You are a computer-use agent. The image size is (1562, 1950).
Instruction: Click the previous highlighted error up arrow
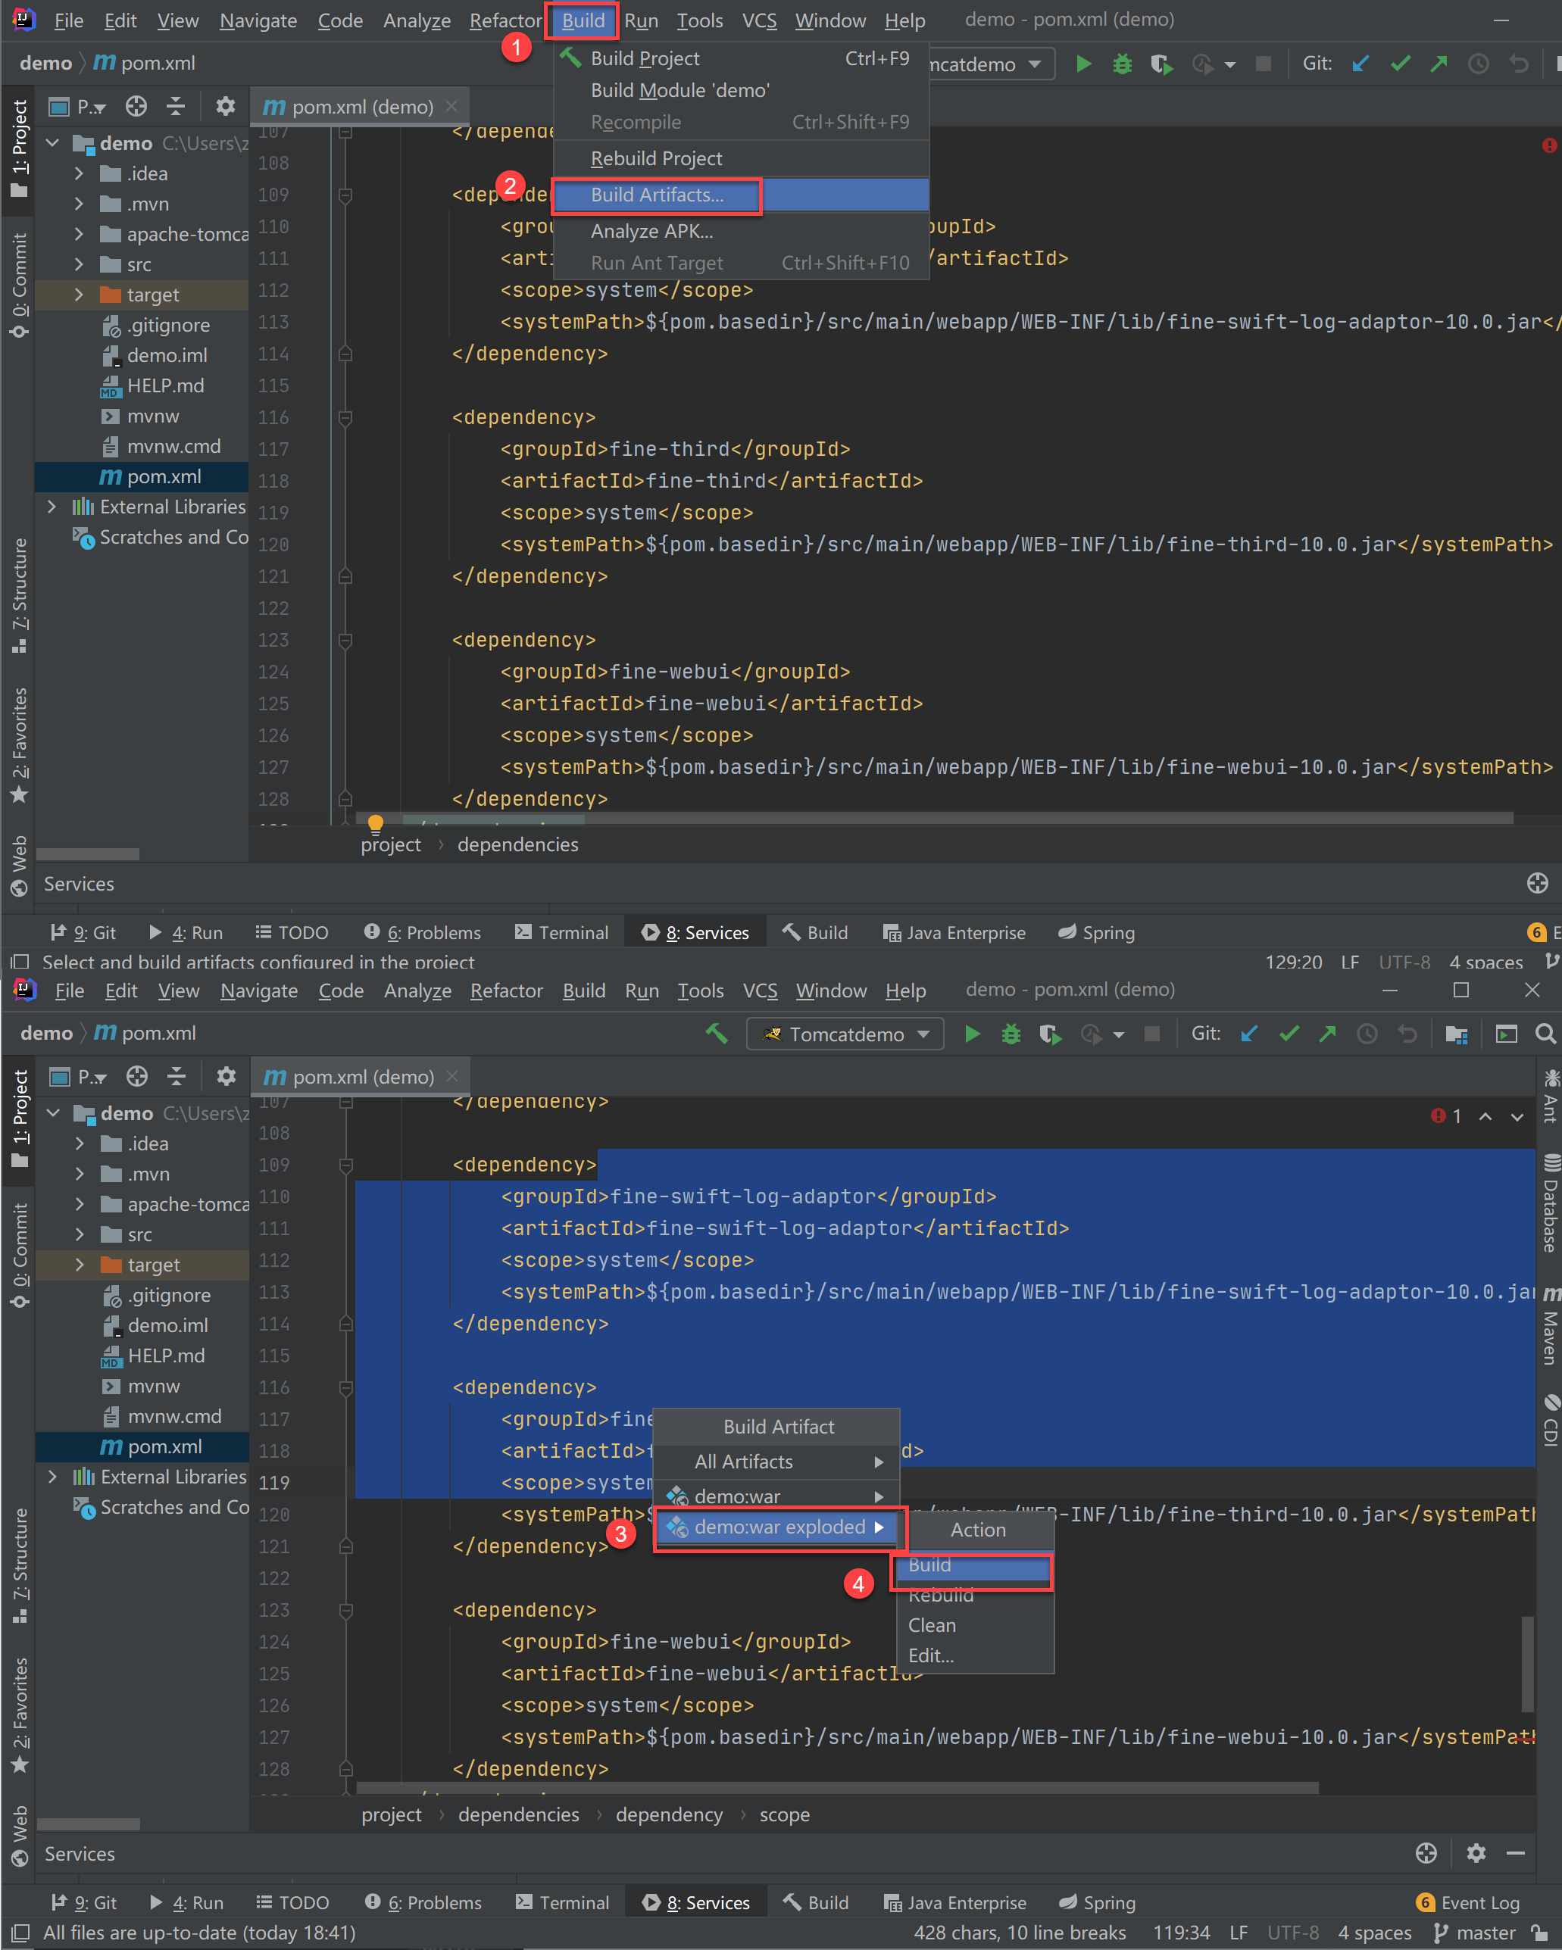pos(1485,1117)
